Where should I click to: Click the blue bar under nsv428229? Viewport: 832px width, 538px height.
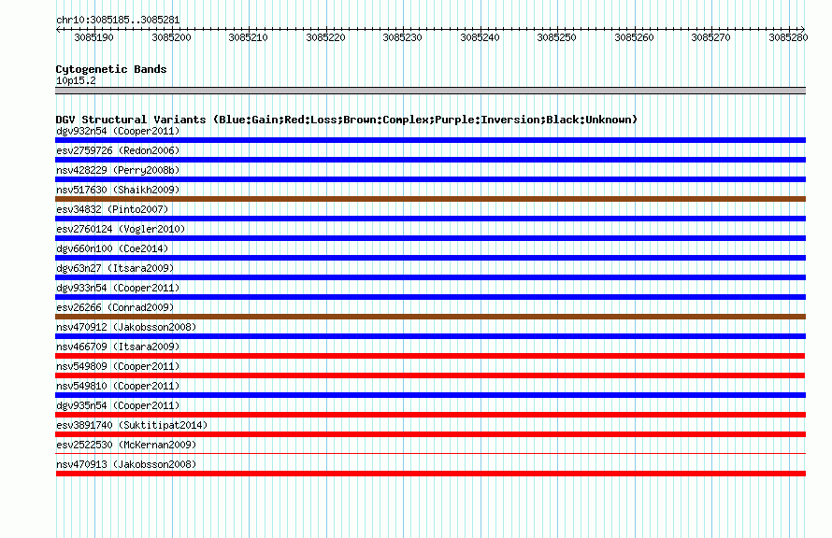click(430, 179)
